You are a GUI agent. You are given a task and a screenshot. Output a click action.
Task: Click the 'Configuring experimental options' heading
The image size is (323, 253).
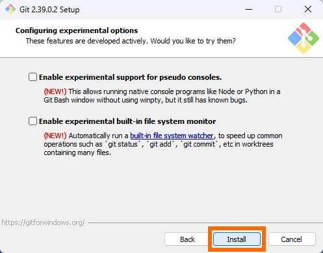(77, 30)
